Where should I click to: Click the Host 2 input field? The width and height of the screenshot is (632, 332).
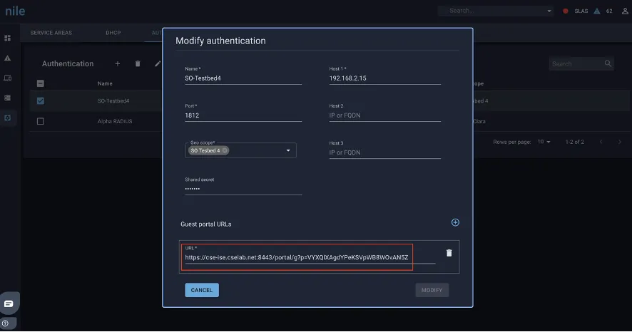tap(384, 115)
